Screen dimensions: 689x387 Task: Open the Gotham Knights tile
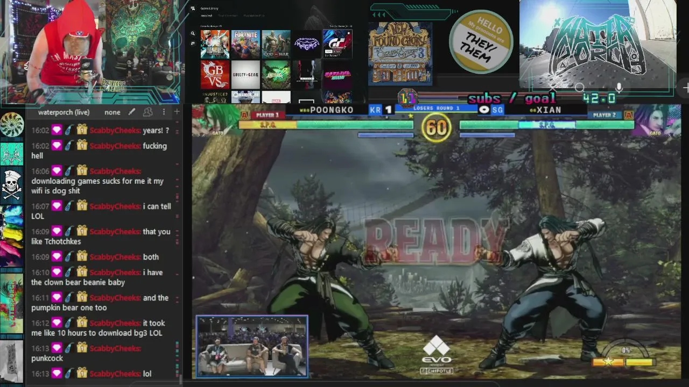pyautogui.click(x=307, y=44)
